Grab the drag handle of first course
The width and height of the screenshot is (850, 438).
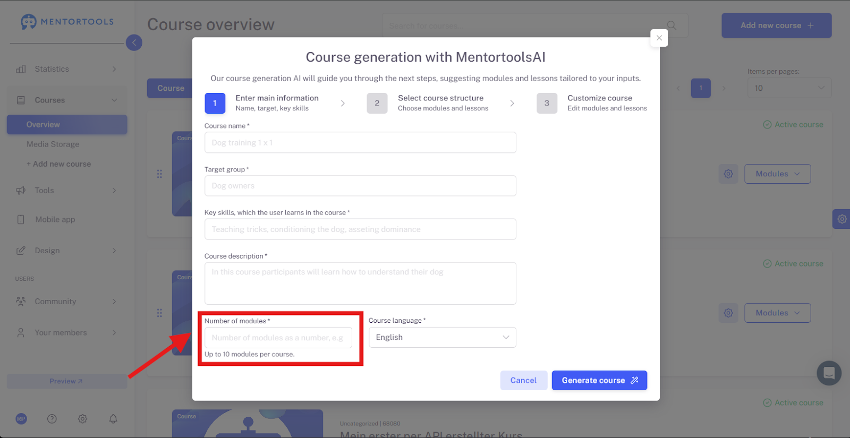pos(159,174)
